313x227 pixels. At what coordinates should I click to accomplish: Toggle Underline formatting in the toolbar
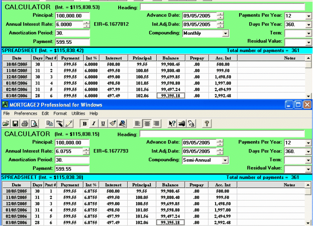pyautogui.click(x=103, y=123)
